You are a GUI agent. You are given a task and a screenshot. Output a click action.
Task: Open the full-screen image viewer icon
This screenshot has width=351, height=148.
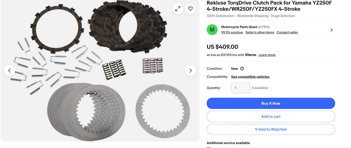tap(178, 9)
